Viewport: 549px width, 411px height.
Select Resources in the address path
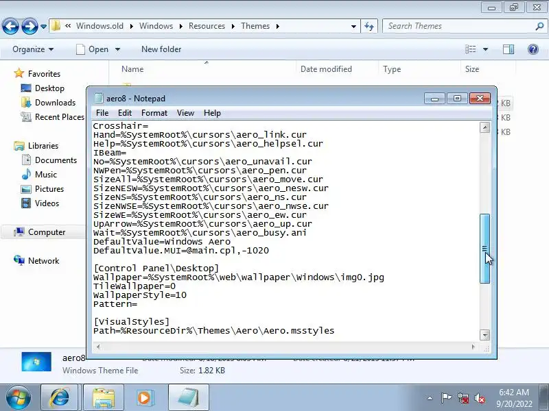(x=207, y=26)
